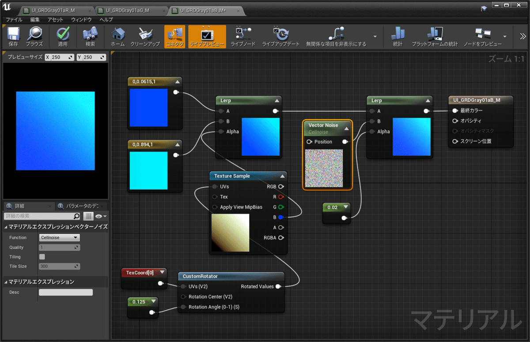Click the スクリーン位置 input pin
Image resolution: width=530 pixels, height=342 pixels.
455,141
